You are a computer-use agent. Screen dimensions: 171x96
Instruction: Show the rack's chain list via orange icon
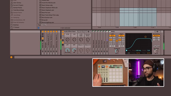pos(63,43)
